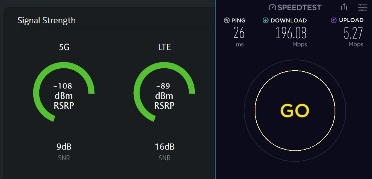Select the 5G label above gauge
372x179 pixels.
coord(64,48)
